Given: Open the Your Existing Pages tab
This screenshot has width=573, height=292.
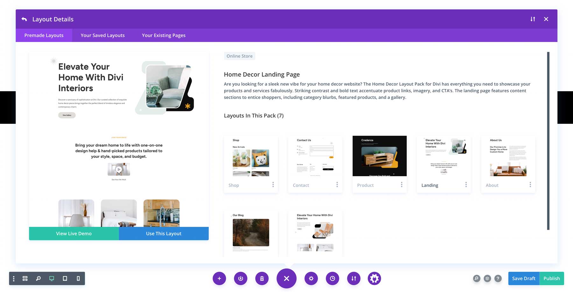Looking at the screenshot, I should pyautogui.click(x=164, y=35).
